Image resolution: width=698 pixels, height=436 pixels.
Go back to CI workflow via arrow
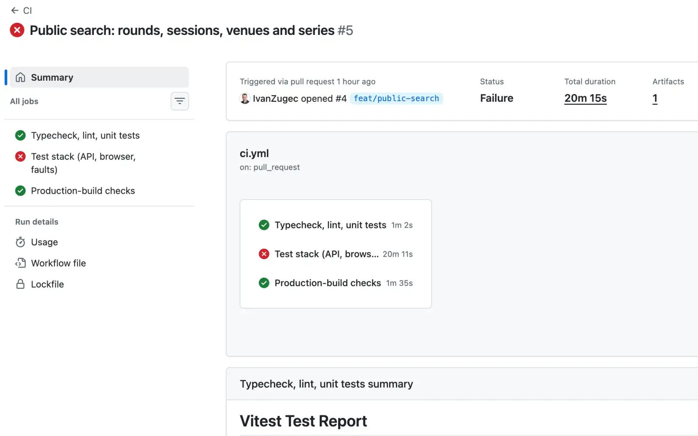(x=15, y=10)
